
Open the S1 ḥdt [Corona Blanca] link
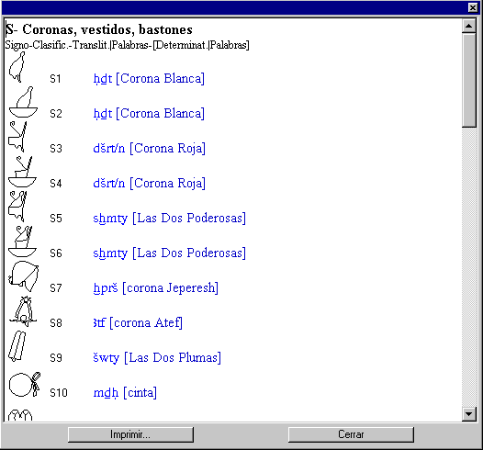(x=149, y=79)
